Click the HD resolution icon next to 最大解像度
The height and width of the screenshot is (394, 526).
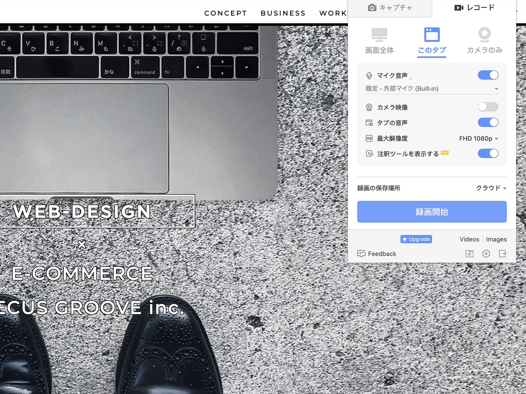[x=369, y=138]
